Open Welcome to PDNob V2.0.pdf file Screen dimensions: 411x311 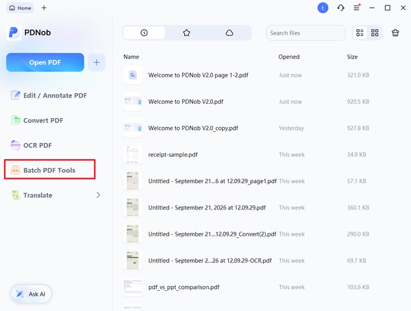point(185,102)
